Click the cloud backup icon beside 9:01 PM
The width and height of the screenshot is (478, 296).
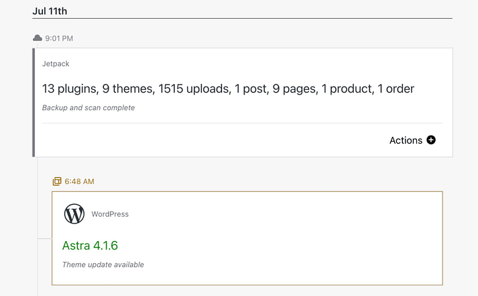click(x=38, y=38)
